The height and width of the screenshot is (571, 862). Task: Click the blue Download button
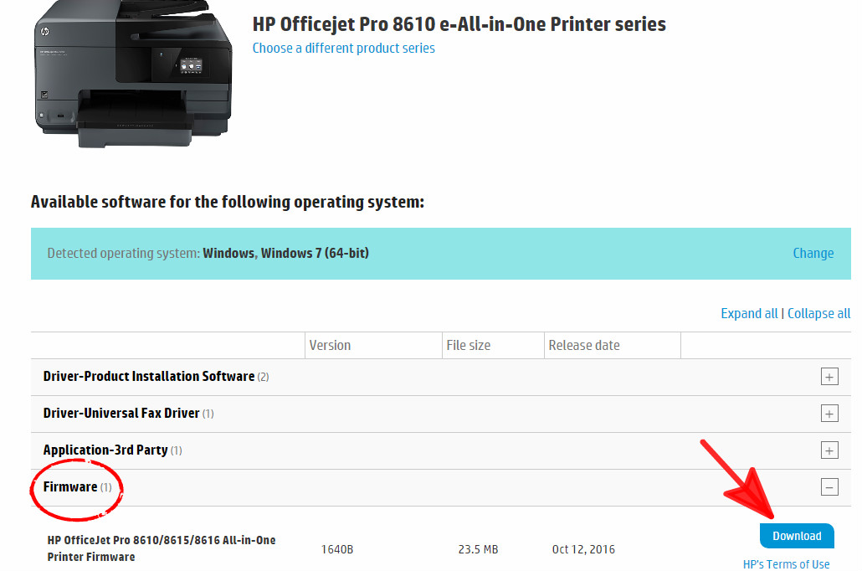797,536
